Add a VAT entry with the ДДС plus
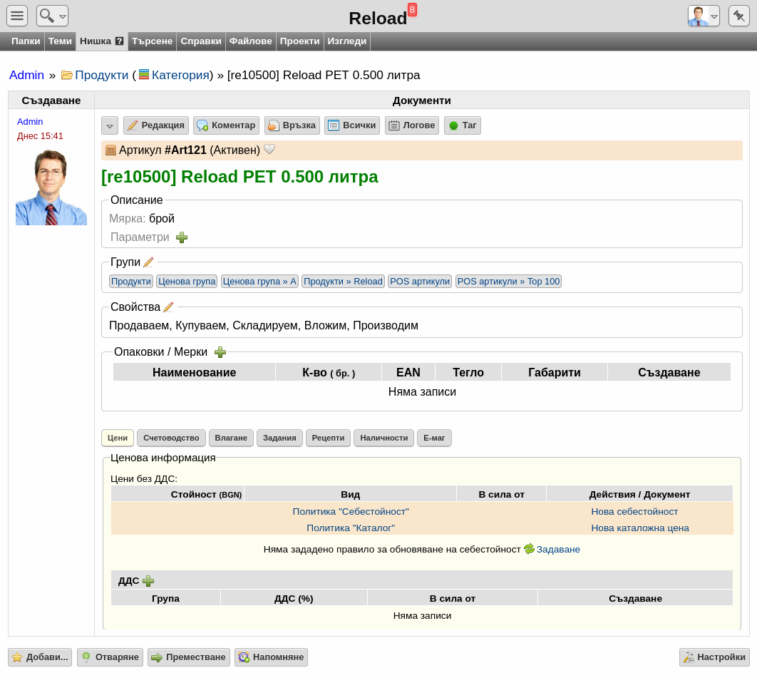The image size is (757, 678). click(x=148, y=581)
